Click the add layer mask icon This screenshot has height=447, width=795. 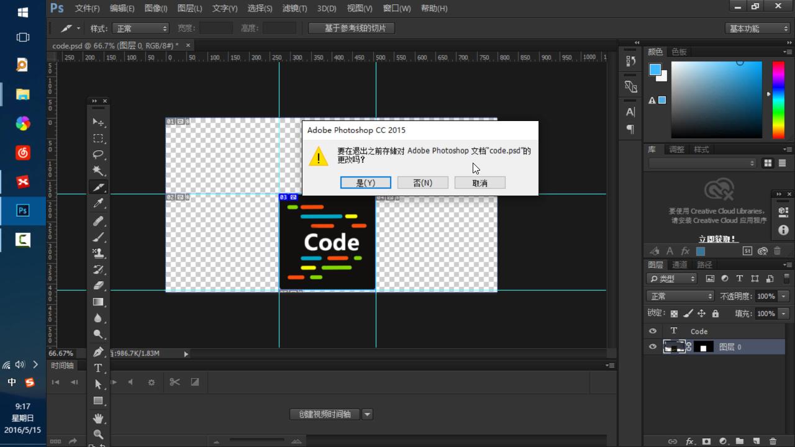pos(706,441)
